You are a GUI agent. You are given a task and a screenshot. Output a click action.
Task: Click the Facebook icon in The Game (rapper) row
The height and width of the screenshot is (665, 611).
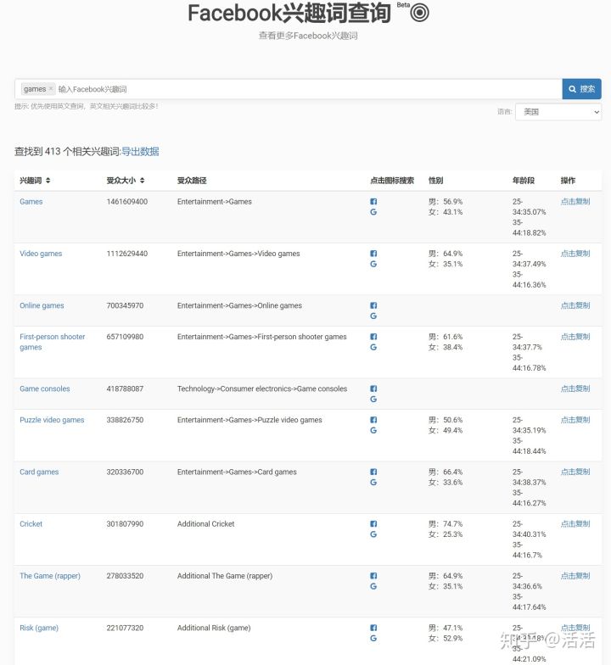click(373, 575)
